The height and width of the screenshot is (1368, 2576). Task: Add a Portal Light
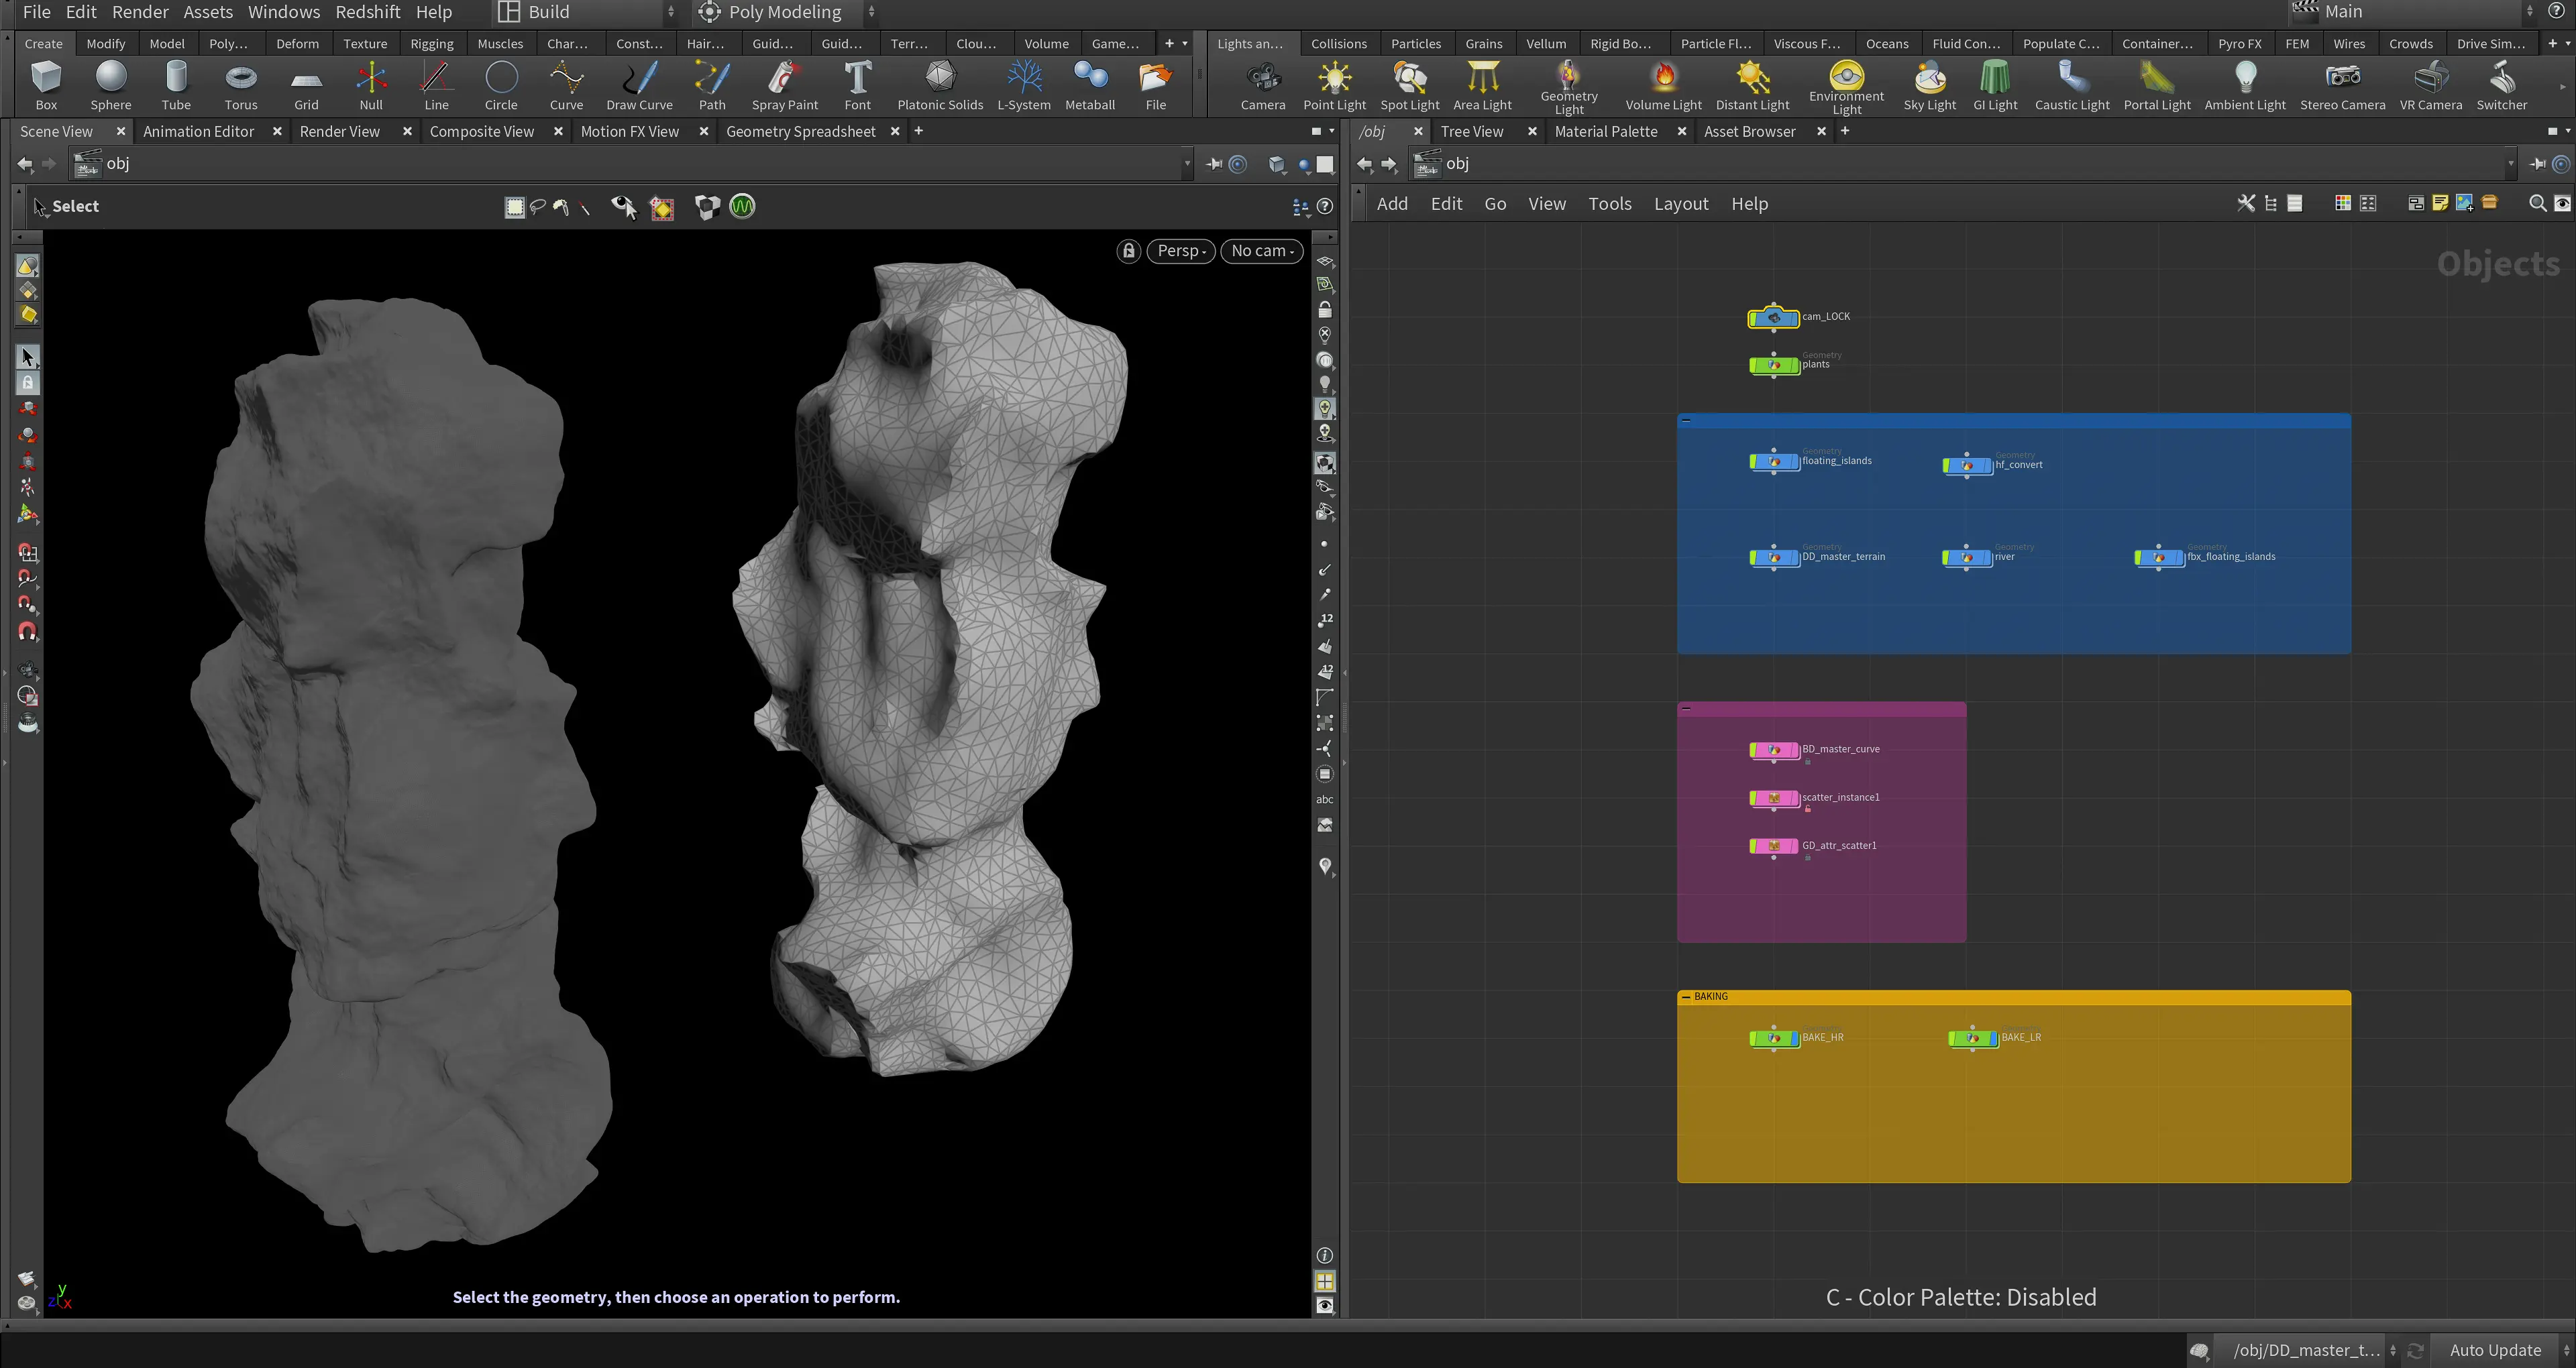tap(2157, 85)
